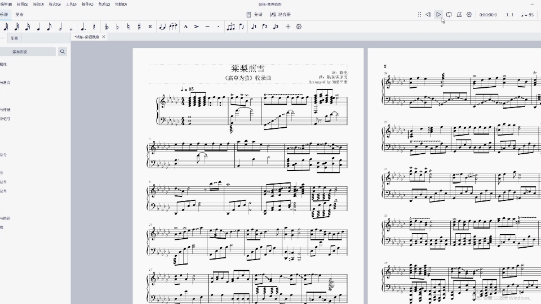
Task: Add marcato articulation
Action: pos(185,26)
